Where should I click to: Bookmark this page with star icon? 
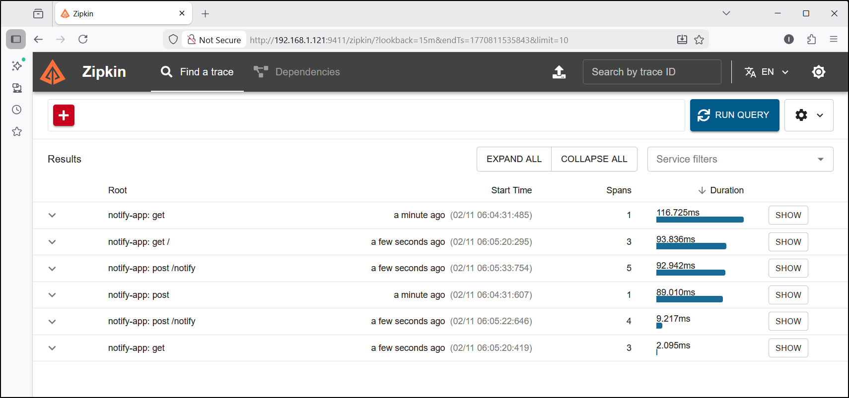pyautogui.click(x=699, y=40)
